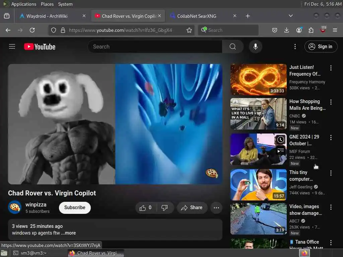Viewport: 343px width, 257px height.
Task: Open options menu for GNE 2024 video
Action: point(331,138)
